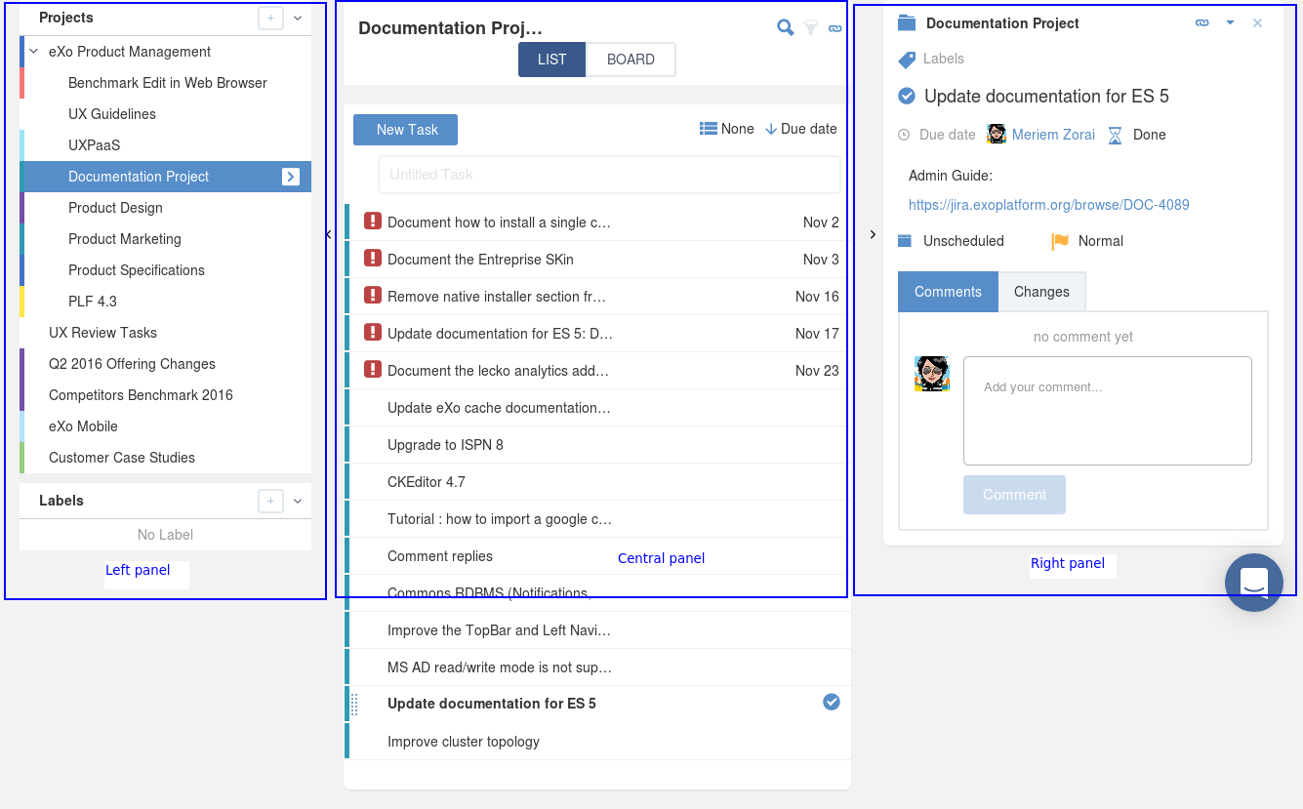Switch to the Changes tab
The image size is (1303, 809).
point(1041,292)
